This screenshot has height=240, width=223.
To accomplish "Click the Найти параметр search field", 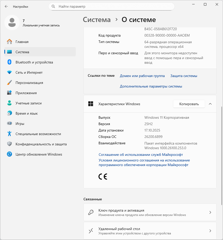I will pos(111,6).
